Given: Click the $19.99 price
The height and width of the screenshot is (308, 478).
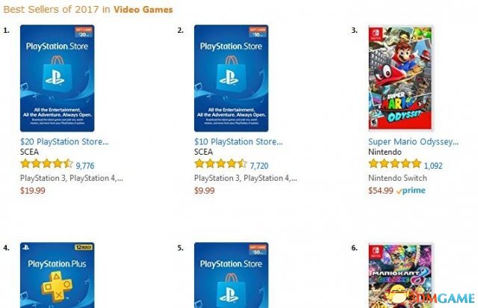Looking at the screenshot, I should pyautogui.click(x=32, y=191).
